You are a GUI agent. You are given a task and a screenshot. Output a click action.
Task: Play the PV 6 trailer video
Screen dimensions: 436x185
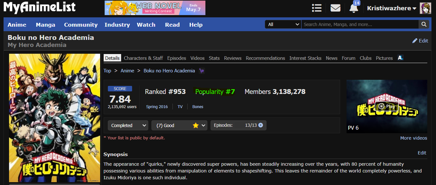(x=387, y=106)
